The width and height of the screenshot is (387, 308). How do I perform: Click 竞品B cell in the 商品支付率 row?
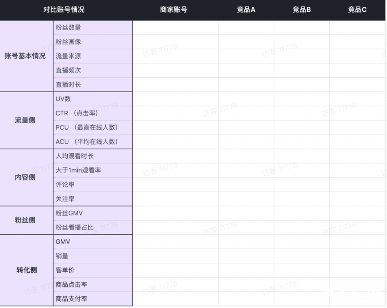click(x=302, y=299)
